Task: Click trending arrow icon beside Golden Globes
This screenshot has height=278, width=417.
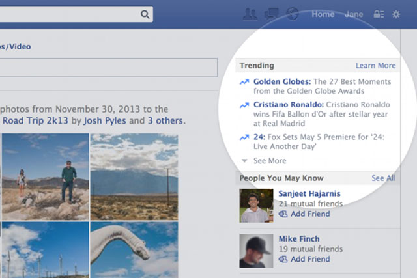Action: coord(244,82)
